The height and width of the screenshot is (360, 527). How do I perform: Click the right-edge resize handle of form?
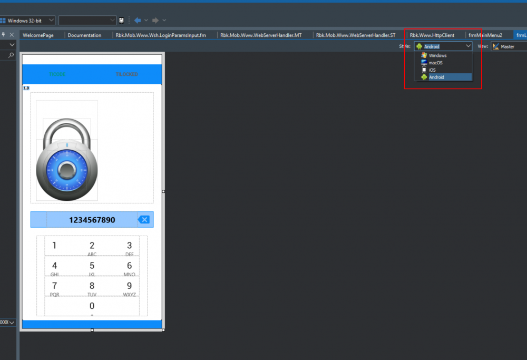pos(163,191)
